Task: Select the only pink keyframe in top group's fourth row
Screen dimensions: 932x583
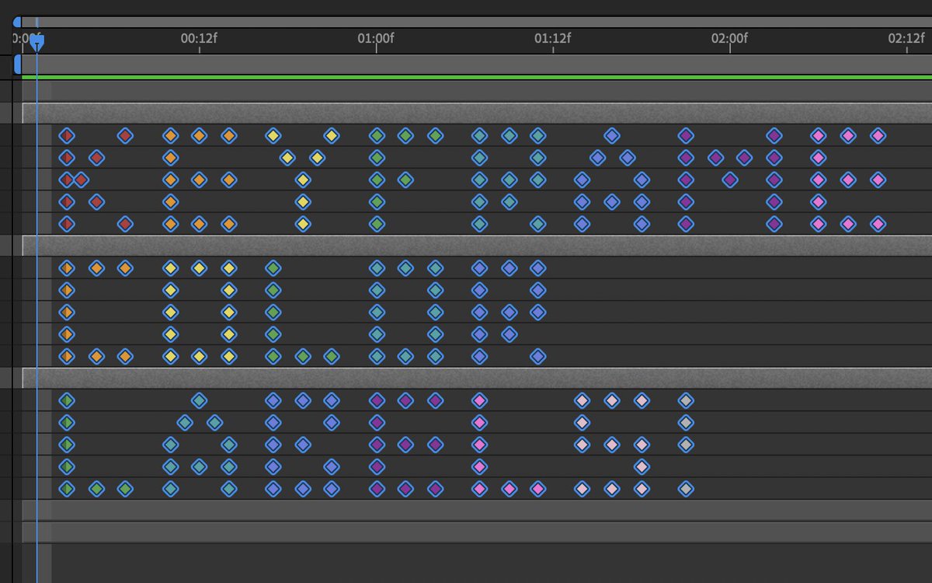Action: 818,202
